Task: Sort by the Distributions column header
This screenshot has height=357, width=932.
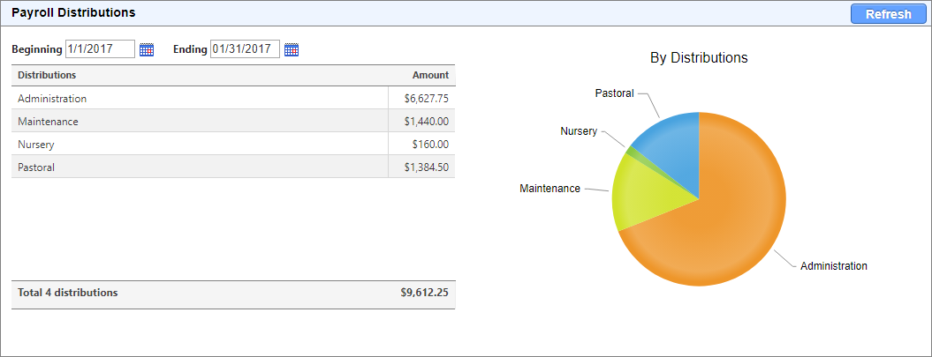Action: [47, 75]
